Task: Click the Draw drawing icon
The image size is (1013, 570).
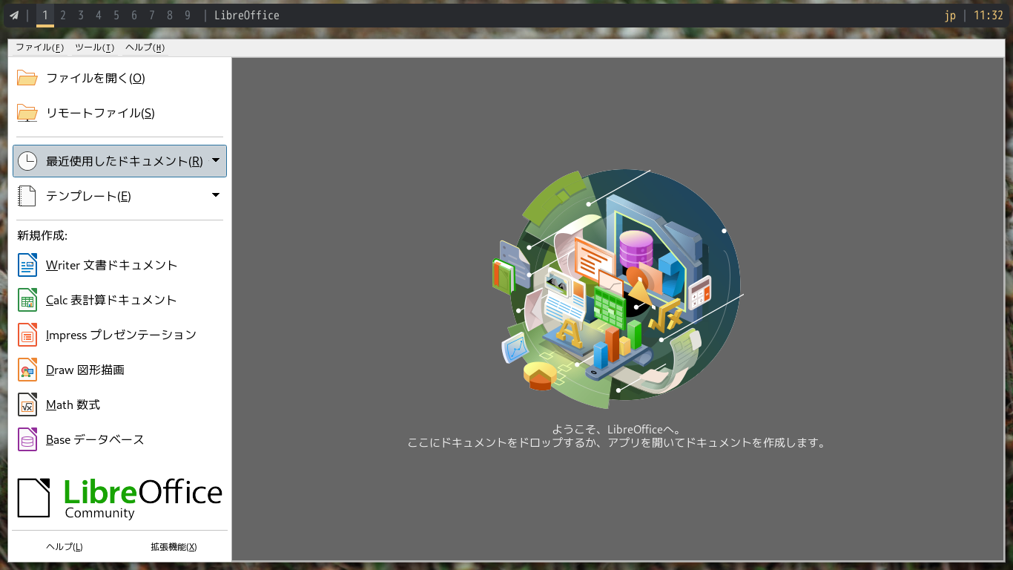Action: point(27,370)
